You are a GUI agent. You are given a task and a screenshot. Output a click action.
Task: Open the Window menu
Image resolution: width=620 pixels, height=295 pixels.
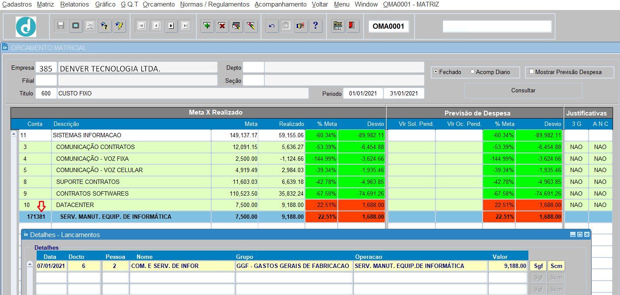tap(366, 4)
